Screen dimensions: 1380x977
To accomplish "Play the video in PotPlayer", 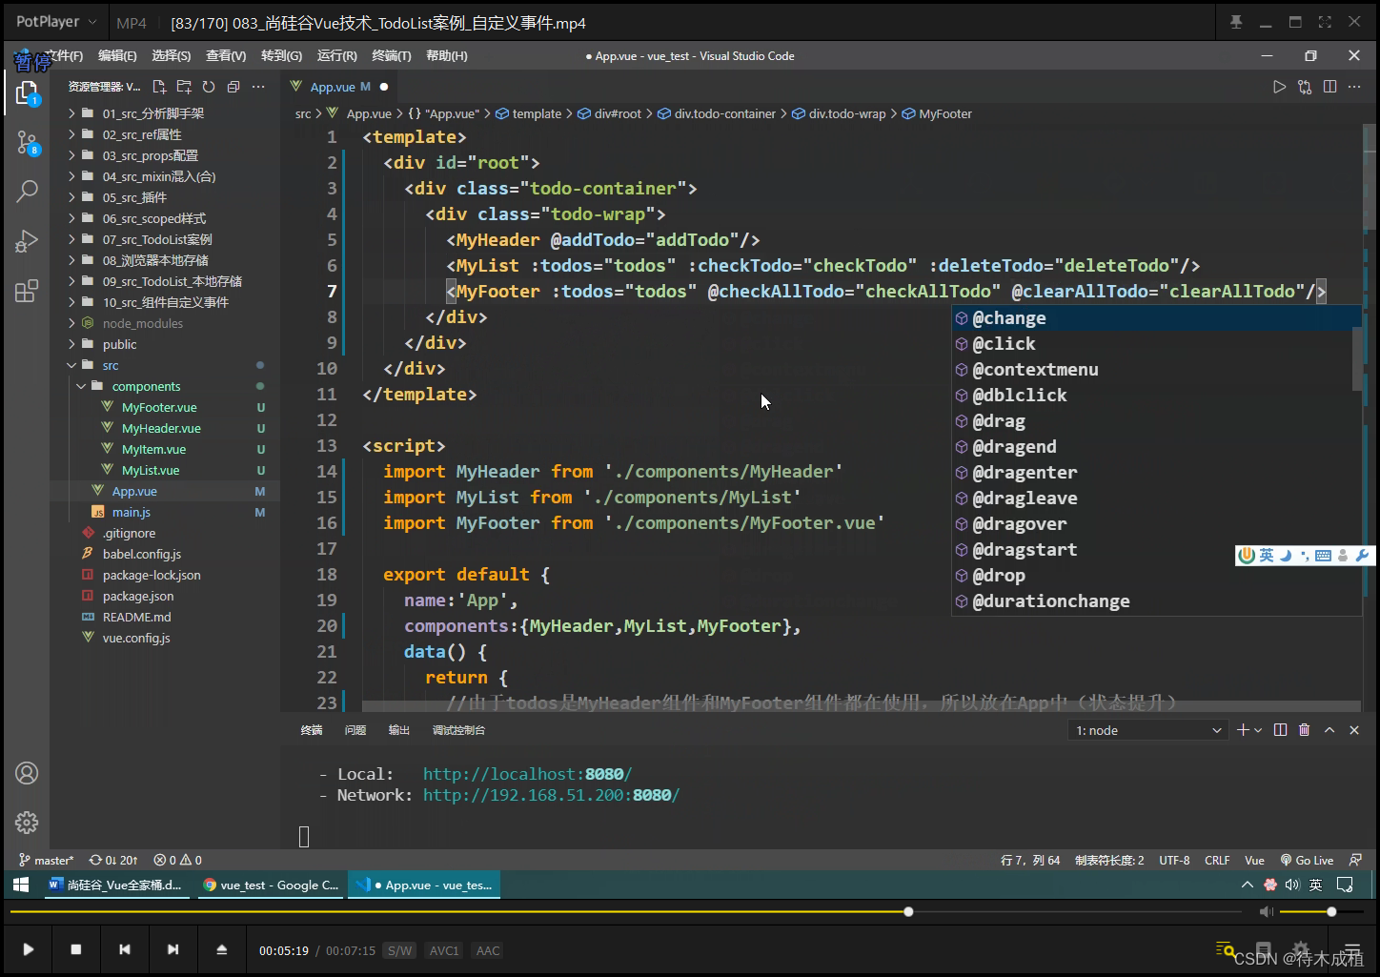I will [29, 949].
